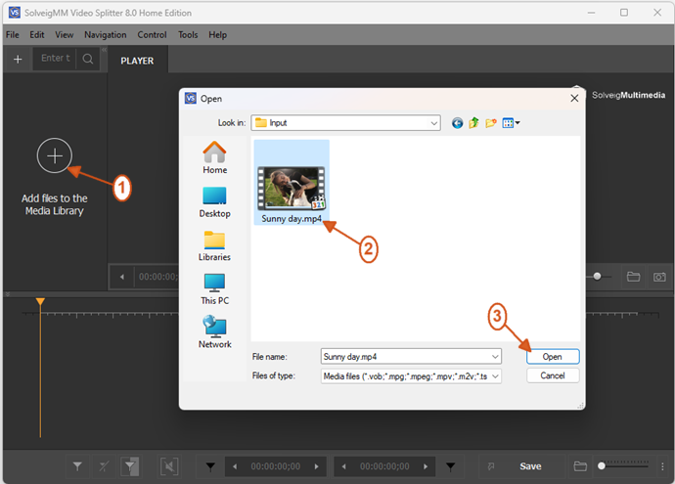
Task: Select the Sunny day.mp4 video thumbnail
Action: (292, 189)
